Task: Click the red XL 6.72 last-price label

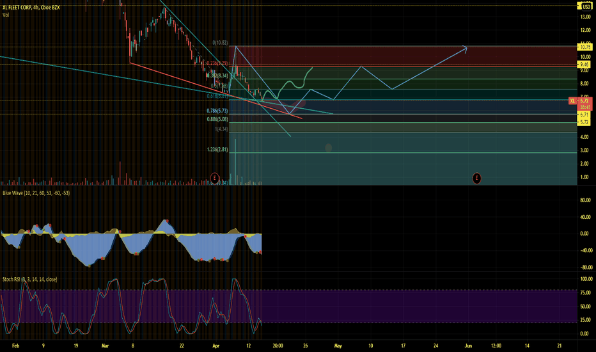Action: coord(580,101)
